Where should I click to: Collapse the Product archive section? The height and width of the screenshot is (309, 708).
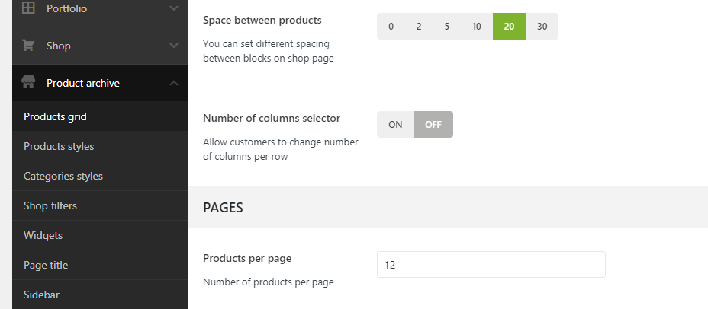pos(174,83)
